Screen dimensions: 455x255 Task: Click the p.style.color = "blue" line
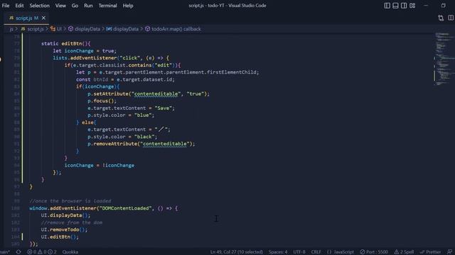pyautogui.click(x=121, y=115)
